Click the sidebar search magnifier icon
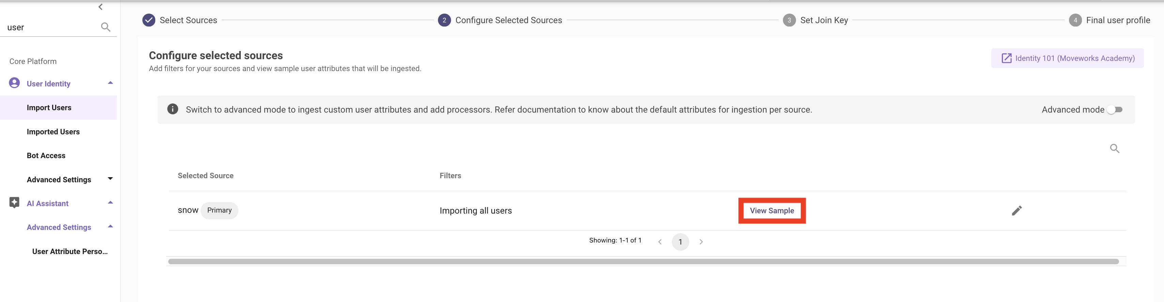 (x=106, y=27)
